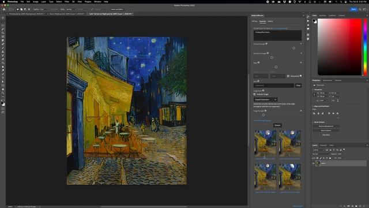Select Add to Selection mode icon
Screen dimensions: 369x208
tap(21, 9)
